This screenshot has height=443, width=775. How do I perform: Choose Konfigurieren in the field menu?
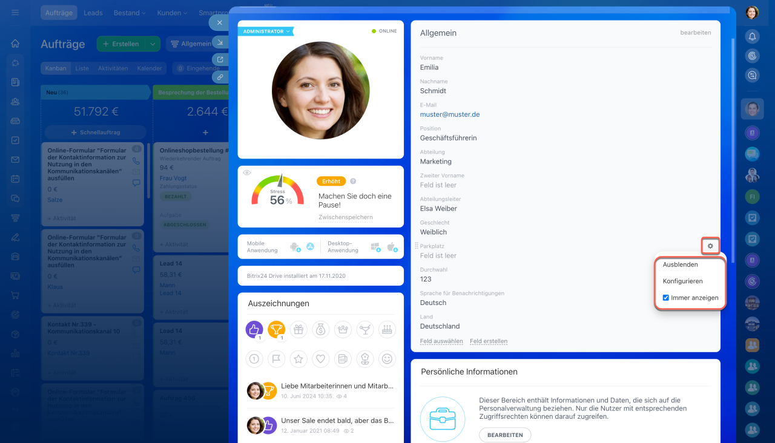pyautogui.click(x=682, y=281)
